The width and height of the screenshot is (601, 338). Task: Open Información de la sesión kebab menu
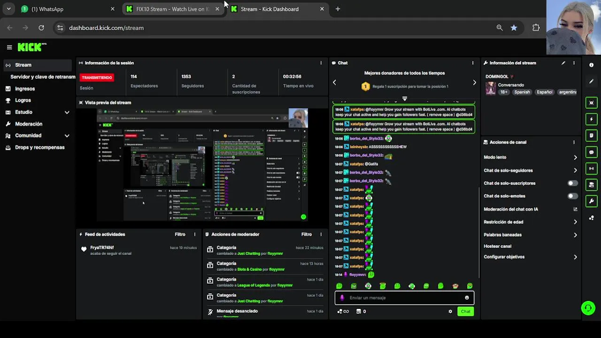(x=321, y=63)
